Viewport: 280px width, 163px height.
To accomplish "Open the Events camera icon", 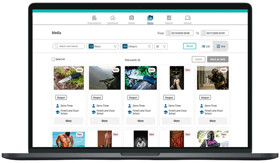I will 132,18.
